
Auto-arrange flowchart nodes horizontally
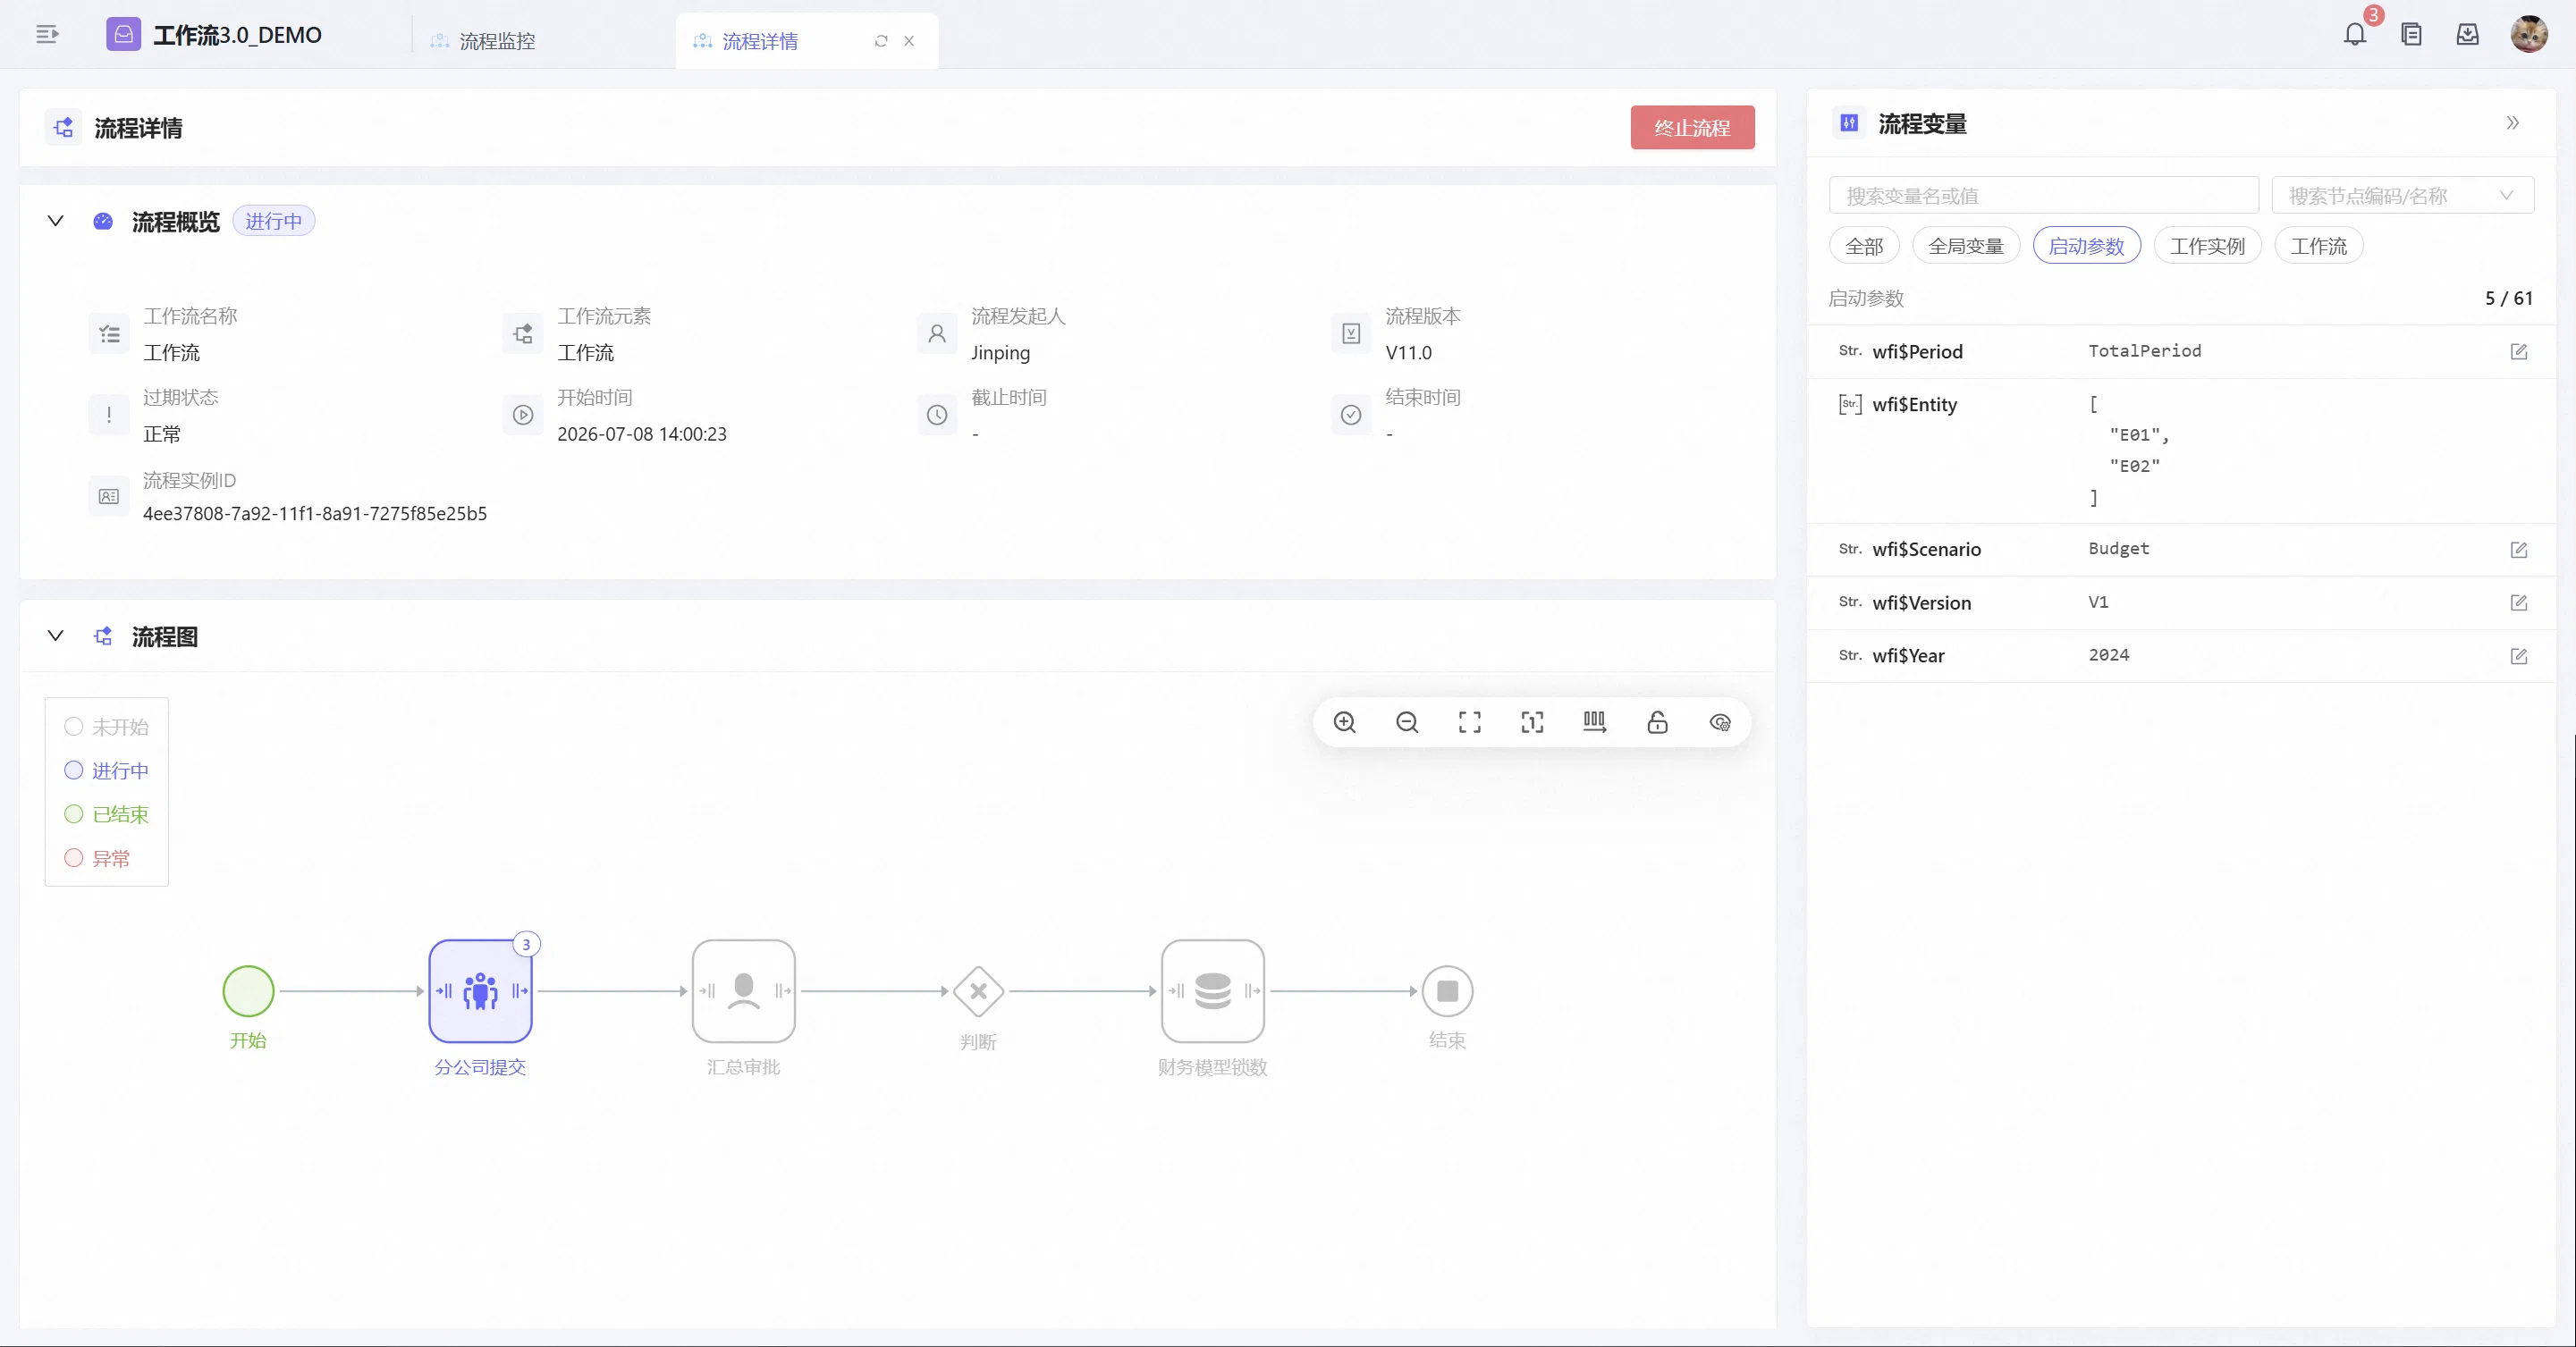1595,722
